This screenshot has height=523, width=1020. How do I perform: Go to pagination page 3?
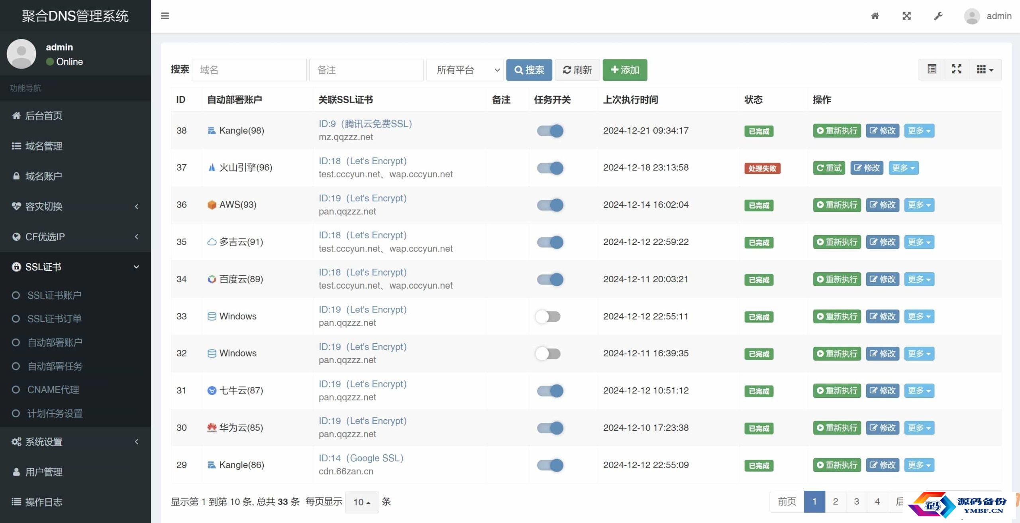(x=856, y=501)
